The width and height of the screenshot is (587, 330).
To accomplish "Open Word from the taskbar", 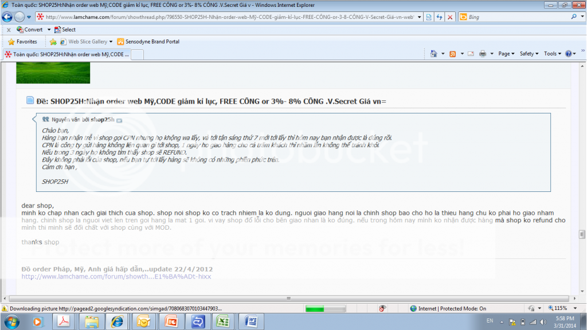I will pos(251,321).
